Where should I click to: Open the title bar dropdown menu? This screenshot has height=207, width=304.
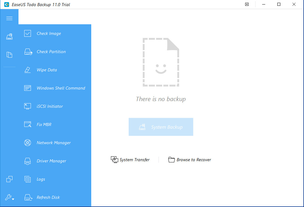click(x=247, y=4)
